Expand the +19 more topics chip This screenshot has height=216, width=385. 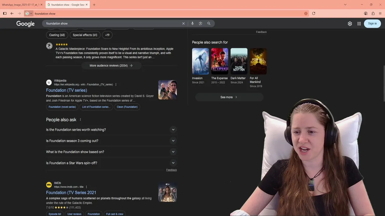click(x=107, y=35)
